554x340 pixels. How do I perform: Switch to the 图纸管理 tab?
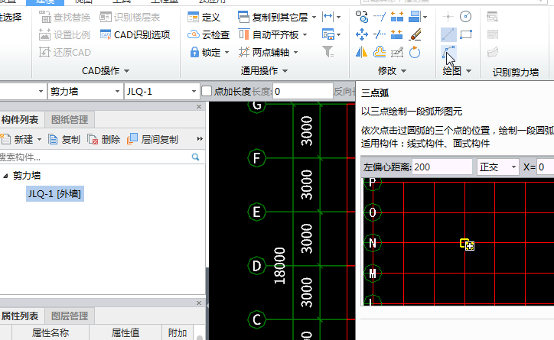pos(70,119)
